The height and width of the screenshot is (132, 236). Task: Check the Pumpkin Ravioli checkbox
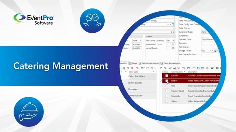click(167, 91)
